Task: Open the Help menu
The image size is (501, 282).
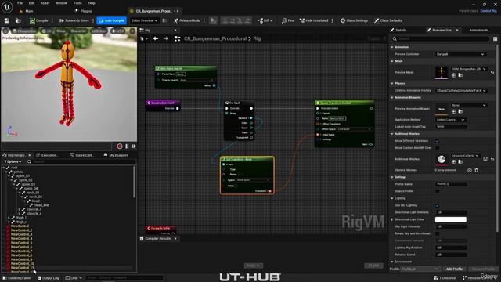Action: point(92,3)
